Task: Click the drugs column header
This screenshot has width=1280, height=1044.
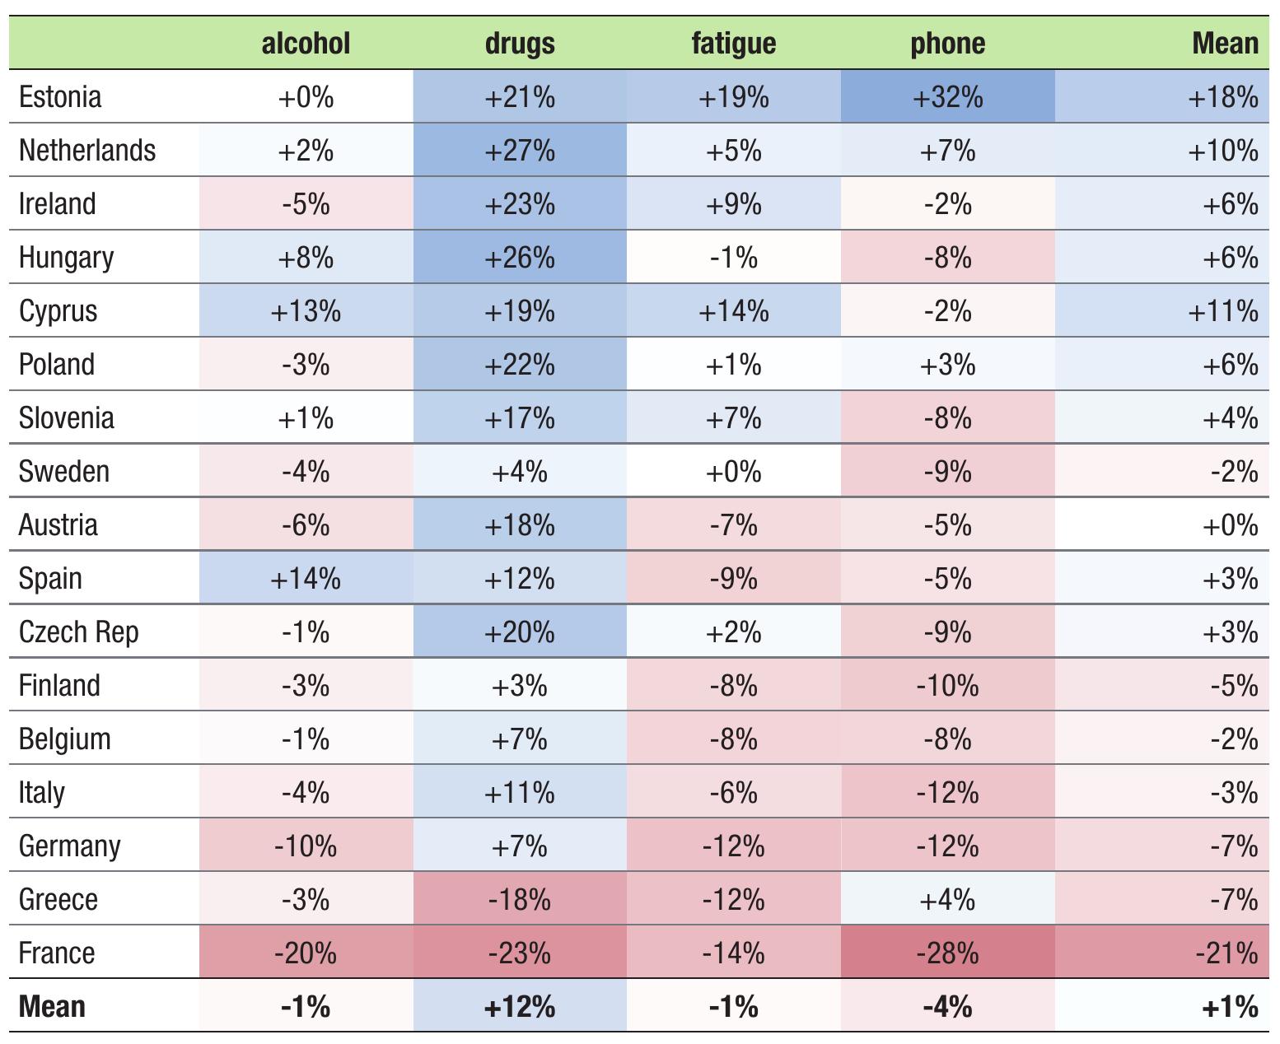Action: (520, 44)
